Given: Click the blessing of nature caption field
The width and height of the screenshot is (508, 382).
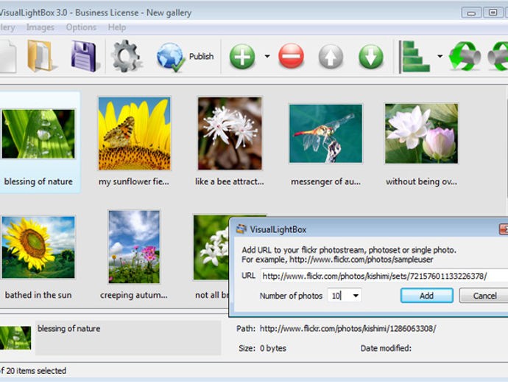Looking at the screenshot, I should pyautogui.click(x=128, y=338).
